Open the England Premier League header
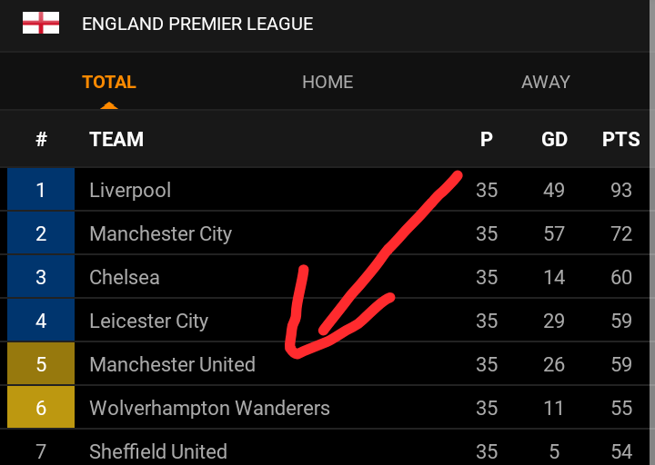This screenshot has height=465, width=655. click(x=197, y=25)
